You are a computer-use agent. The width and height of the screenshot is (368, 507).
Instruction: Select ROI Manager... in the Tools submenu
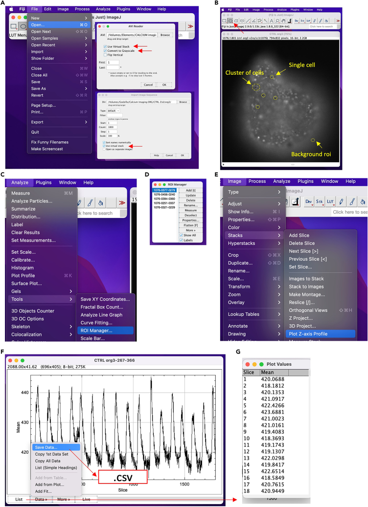[105, 331]
